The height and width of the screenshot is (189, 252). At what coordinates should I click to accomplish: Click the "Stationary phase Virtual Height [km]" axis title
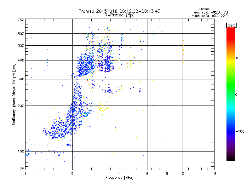click(x=14, y=94)
